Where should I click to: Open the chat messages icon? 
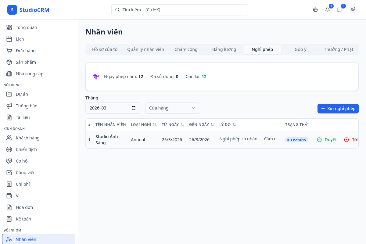[x=340, y=10]
